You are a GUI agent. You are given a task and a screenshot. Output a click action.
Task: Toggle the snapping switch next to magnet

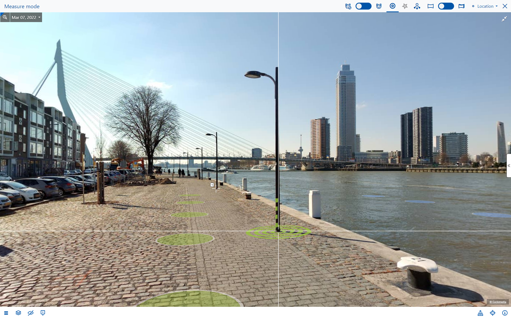(x=363, y=6)
